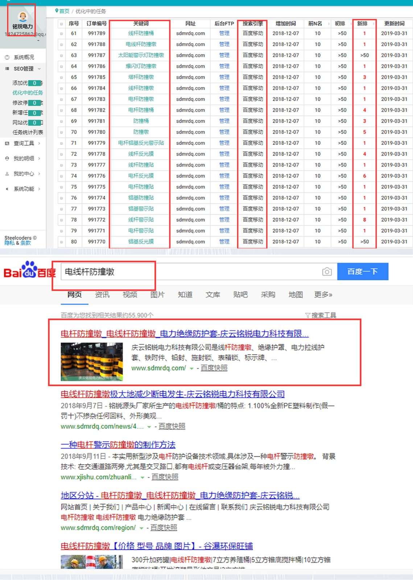Click the 更新时间 column header
The height and width of the screenshot is (580, 413).
pos(394,24)
